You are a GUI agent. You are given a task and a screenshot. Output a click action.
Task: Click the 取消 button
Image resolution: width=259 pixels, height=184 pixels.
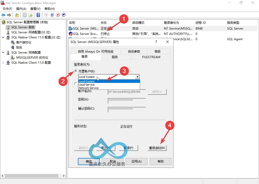coord(113,162)
